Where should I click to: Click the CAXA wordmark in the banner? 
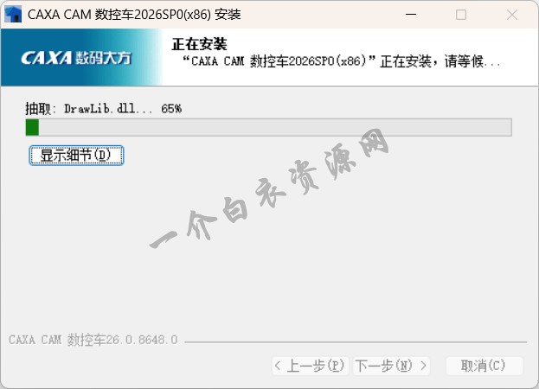47,58
